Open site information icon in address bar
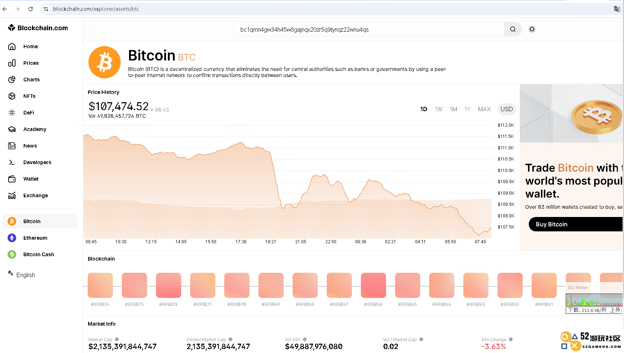Image resolution: width=624 pixels, height=353 pixels. (x=46, y=9)
